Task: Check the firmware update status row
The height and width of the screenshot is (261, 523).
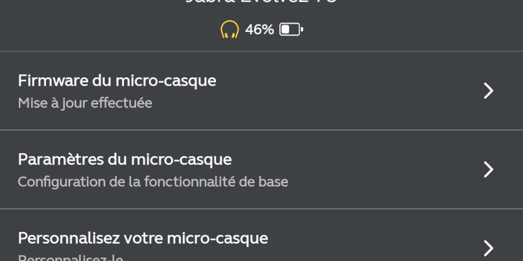Action: 261,90
